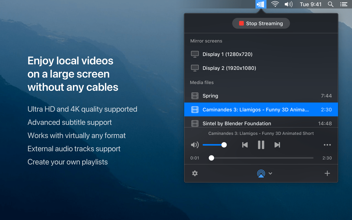Skip to the previous track
Image resolution: width=352 pixels, height=220 pixels.
[245, 145]
